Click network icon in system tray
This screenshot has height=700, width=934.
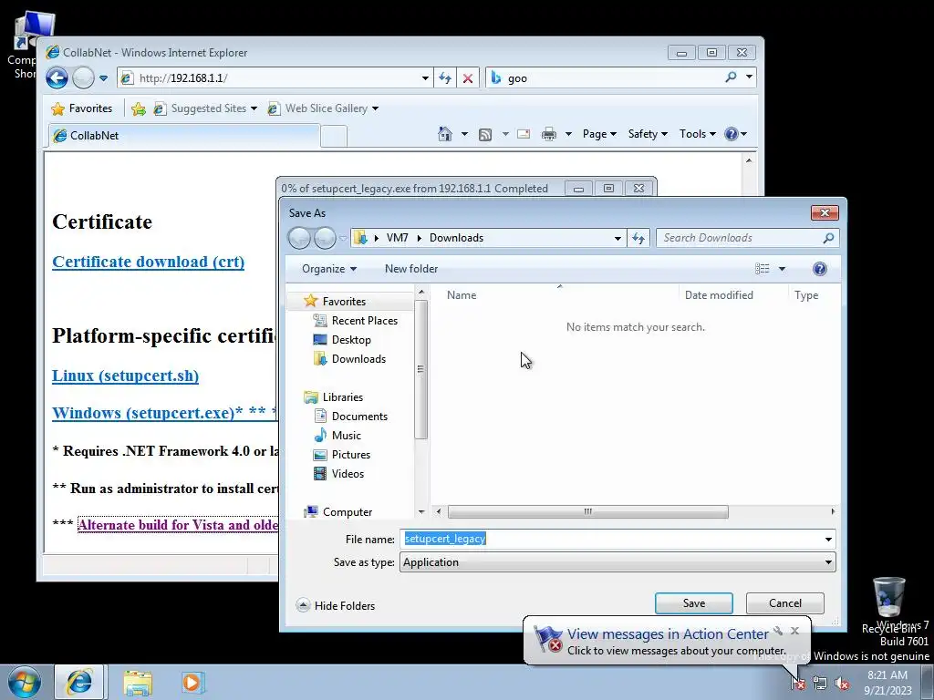820,684
